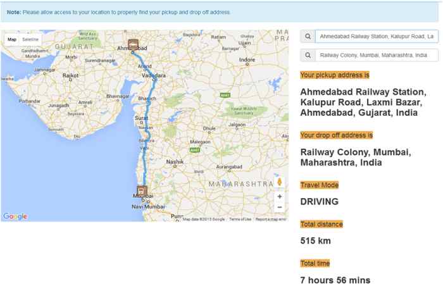The image size is (443, 305).
Task: Click the Nashik city label on the map
Action: tap(174, 161)
